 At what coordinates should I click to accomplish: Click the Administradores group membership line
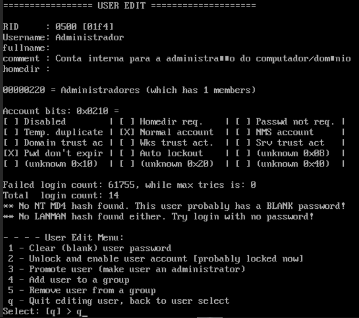[129, 90]
